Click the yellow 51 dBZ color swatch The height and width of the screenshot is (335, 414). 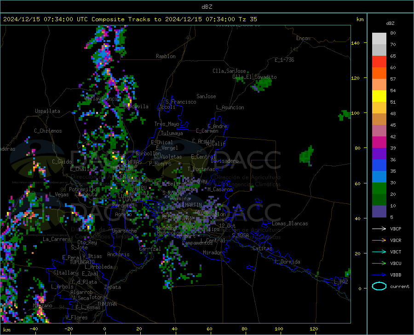379,96
